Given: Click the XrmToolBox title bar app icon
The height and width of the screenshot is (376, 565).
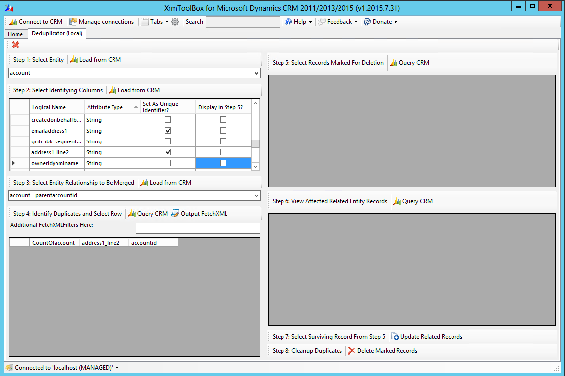Looking at the screenshot, I should coord(9,7).
